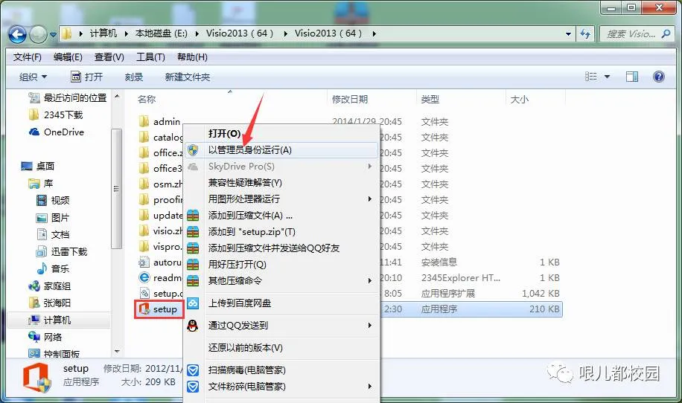Image resolution: width=682 pixels, height=403 pixels.
Task: Choose 添加到压缩文件并发送给QQ好友 entry
Action: (281, 248)
